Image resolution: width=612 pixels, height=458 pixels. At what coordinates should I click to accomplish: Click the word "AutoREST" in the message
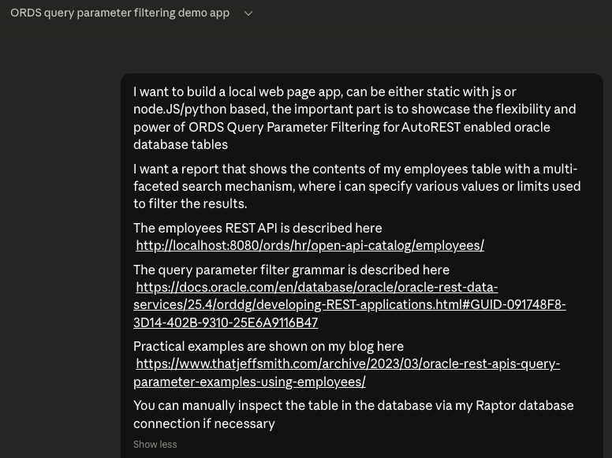point(431,127)
